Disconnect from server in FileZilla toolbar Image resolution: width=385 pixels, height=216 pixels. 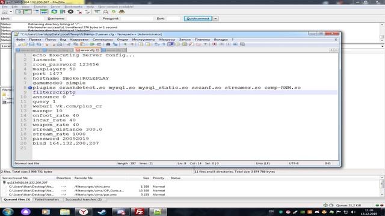[x=79, y=12]
